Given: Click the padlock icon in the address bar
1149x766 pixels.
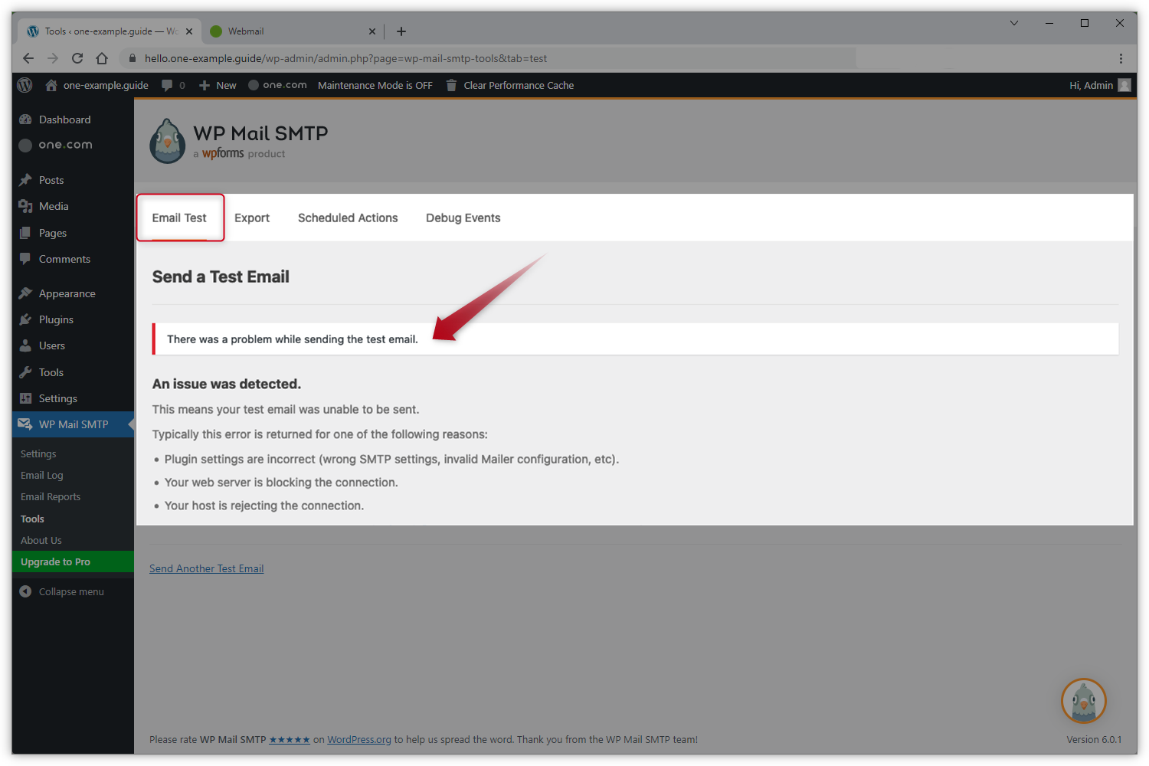Looking at the screenshot, I should tap(132, 58).
